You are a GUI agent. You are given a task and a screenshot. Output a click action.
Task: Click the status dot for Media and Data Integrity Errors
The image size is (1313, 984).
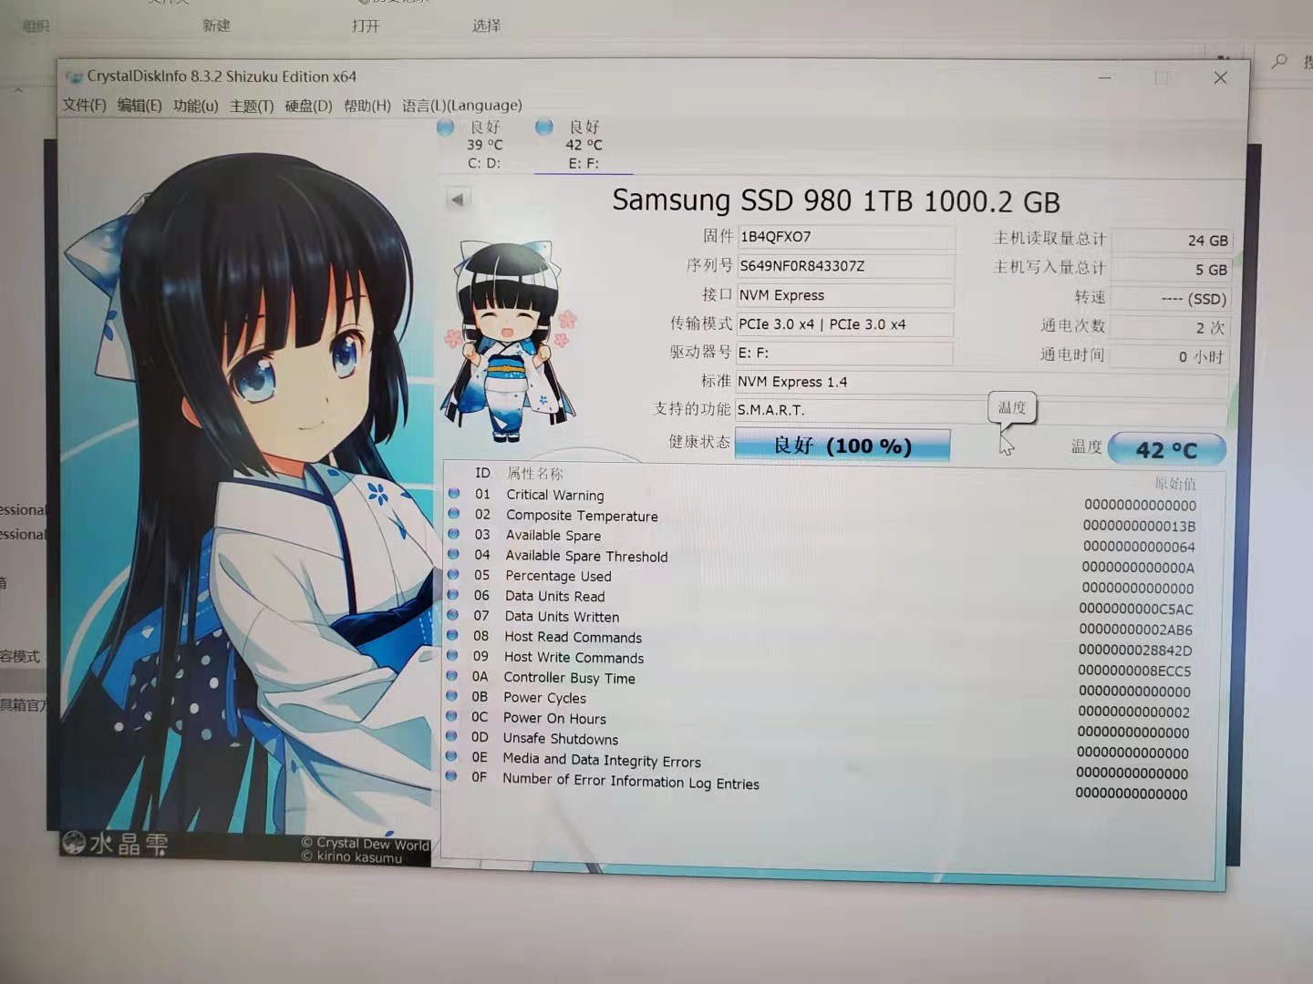point(450,756)
